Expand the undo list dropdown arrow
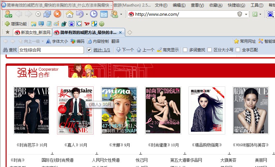The image size is (275, 167). click(x=87, y=14)
